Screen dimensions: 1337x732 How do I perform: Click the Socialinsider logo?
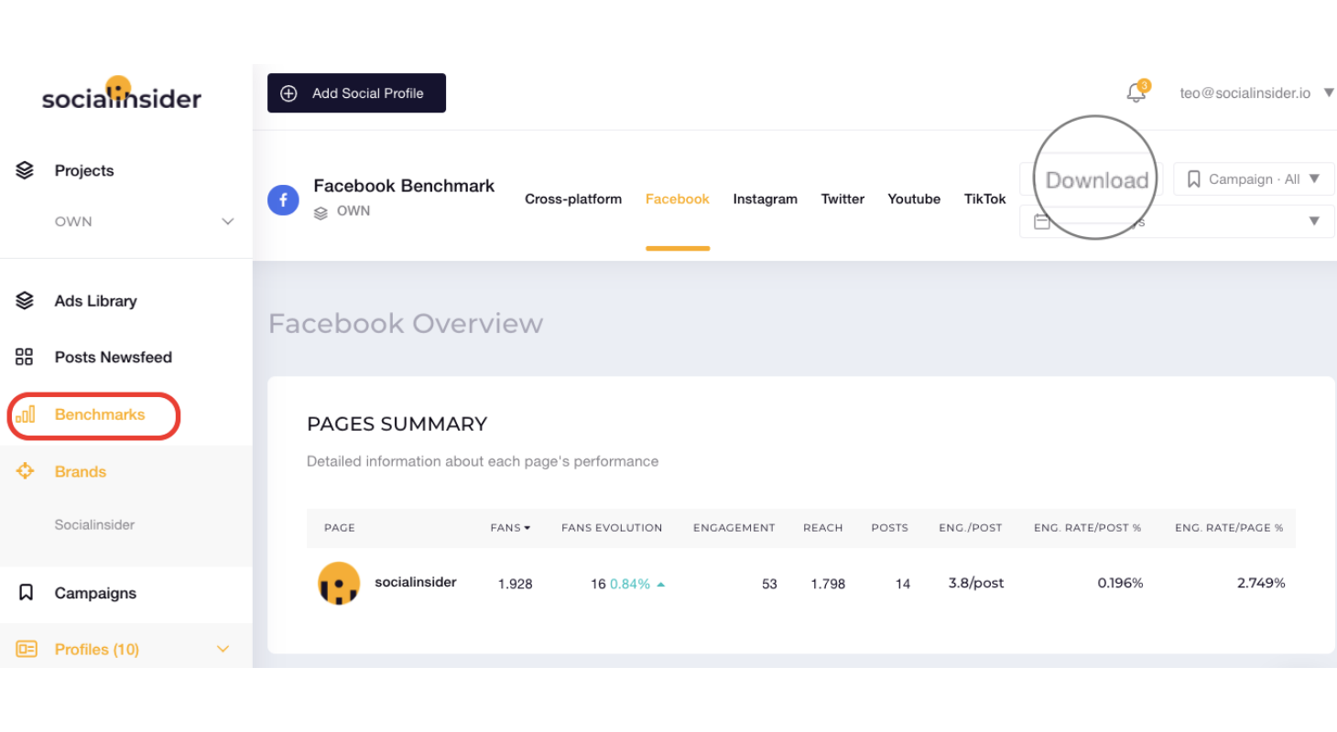click(x=121, y=94)
